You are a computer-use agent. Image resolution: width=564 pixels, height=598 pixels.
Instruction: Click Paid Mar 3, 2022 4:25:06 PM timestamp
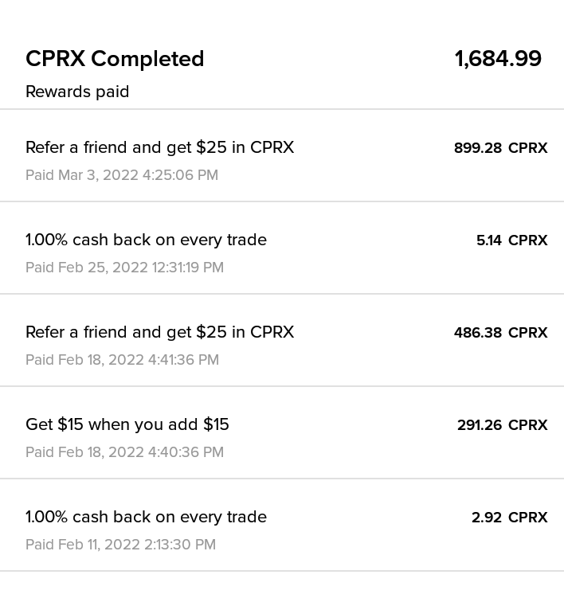(122, 175)
